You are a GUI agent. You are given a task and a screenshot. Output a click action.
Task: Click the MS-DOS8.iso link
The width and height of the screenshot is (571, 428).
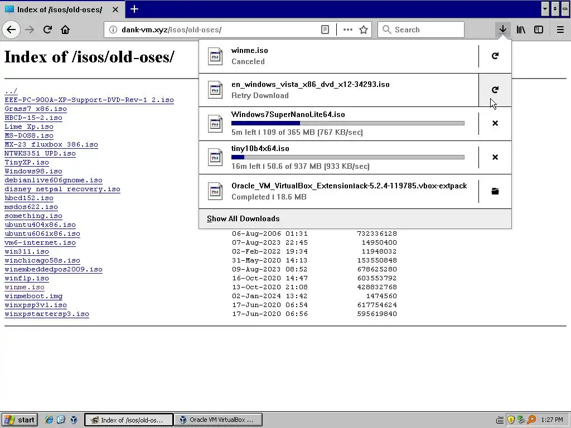click(x=29, y=135)
